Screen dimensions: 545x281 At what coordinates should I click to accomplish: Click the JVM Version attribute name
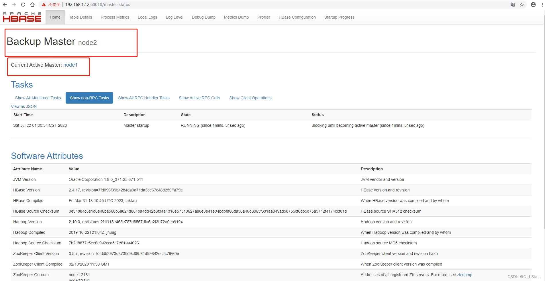pyautogui.click(x=24, y=179)
